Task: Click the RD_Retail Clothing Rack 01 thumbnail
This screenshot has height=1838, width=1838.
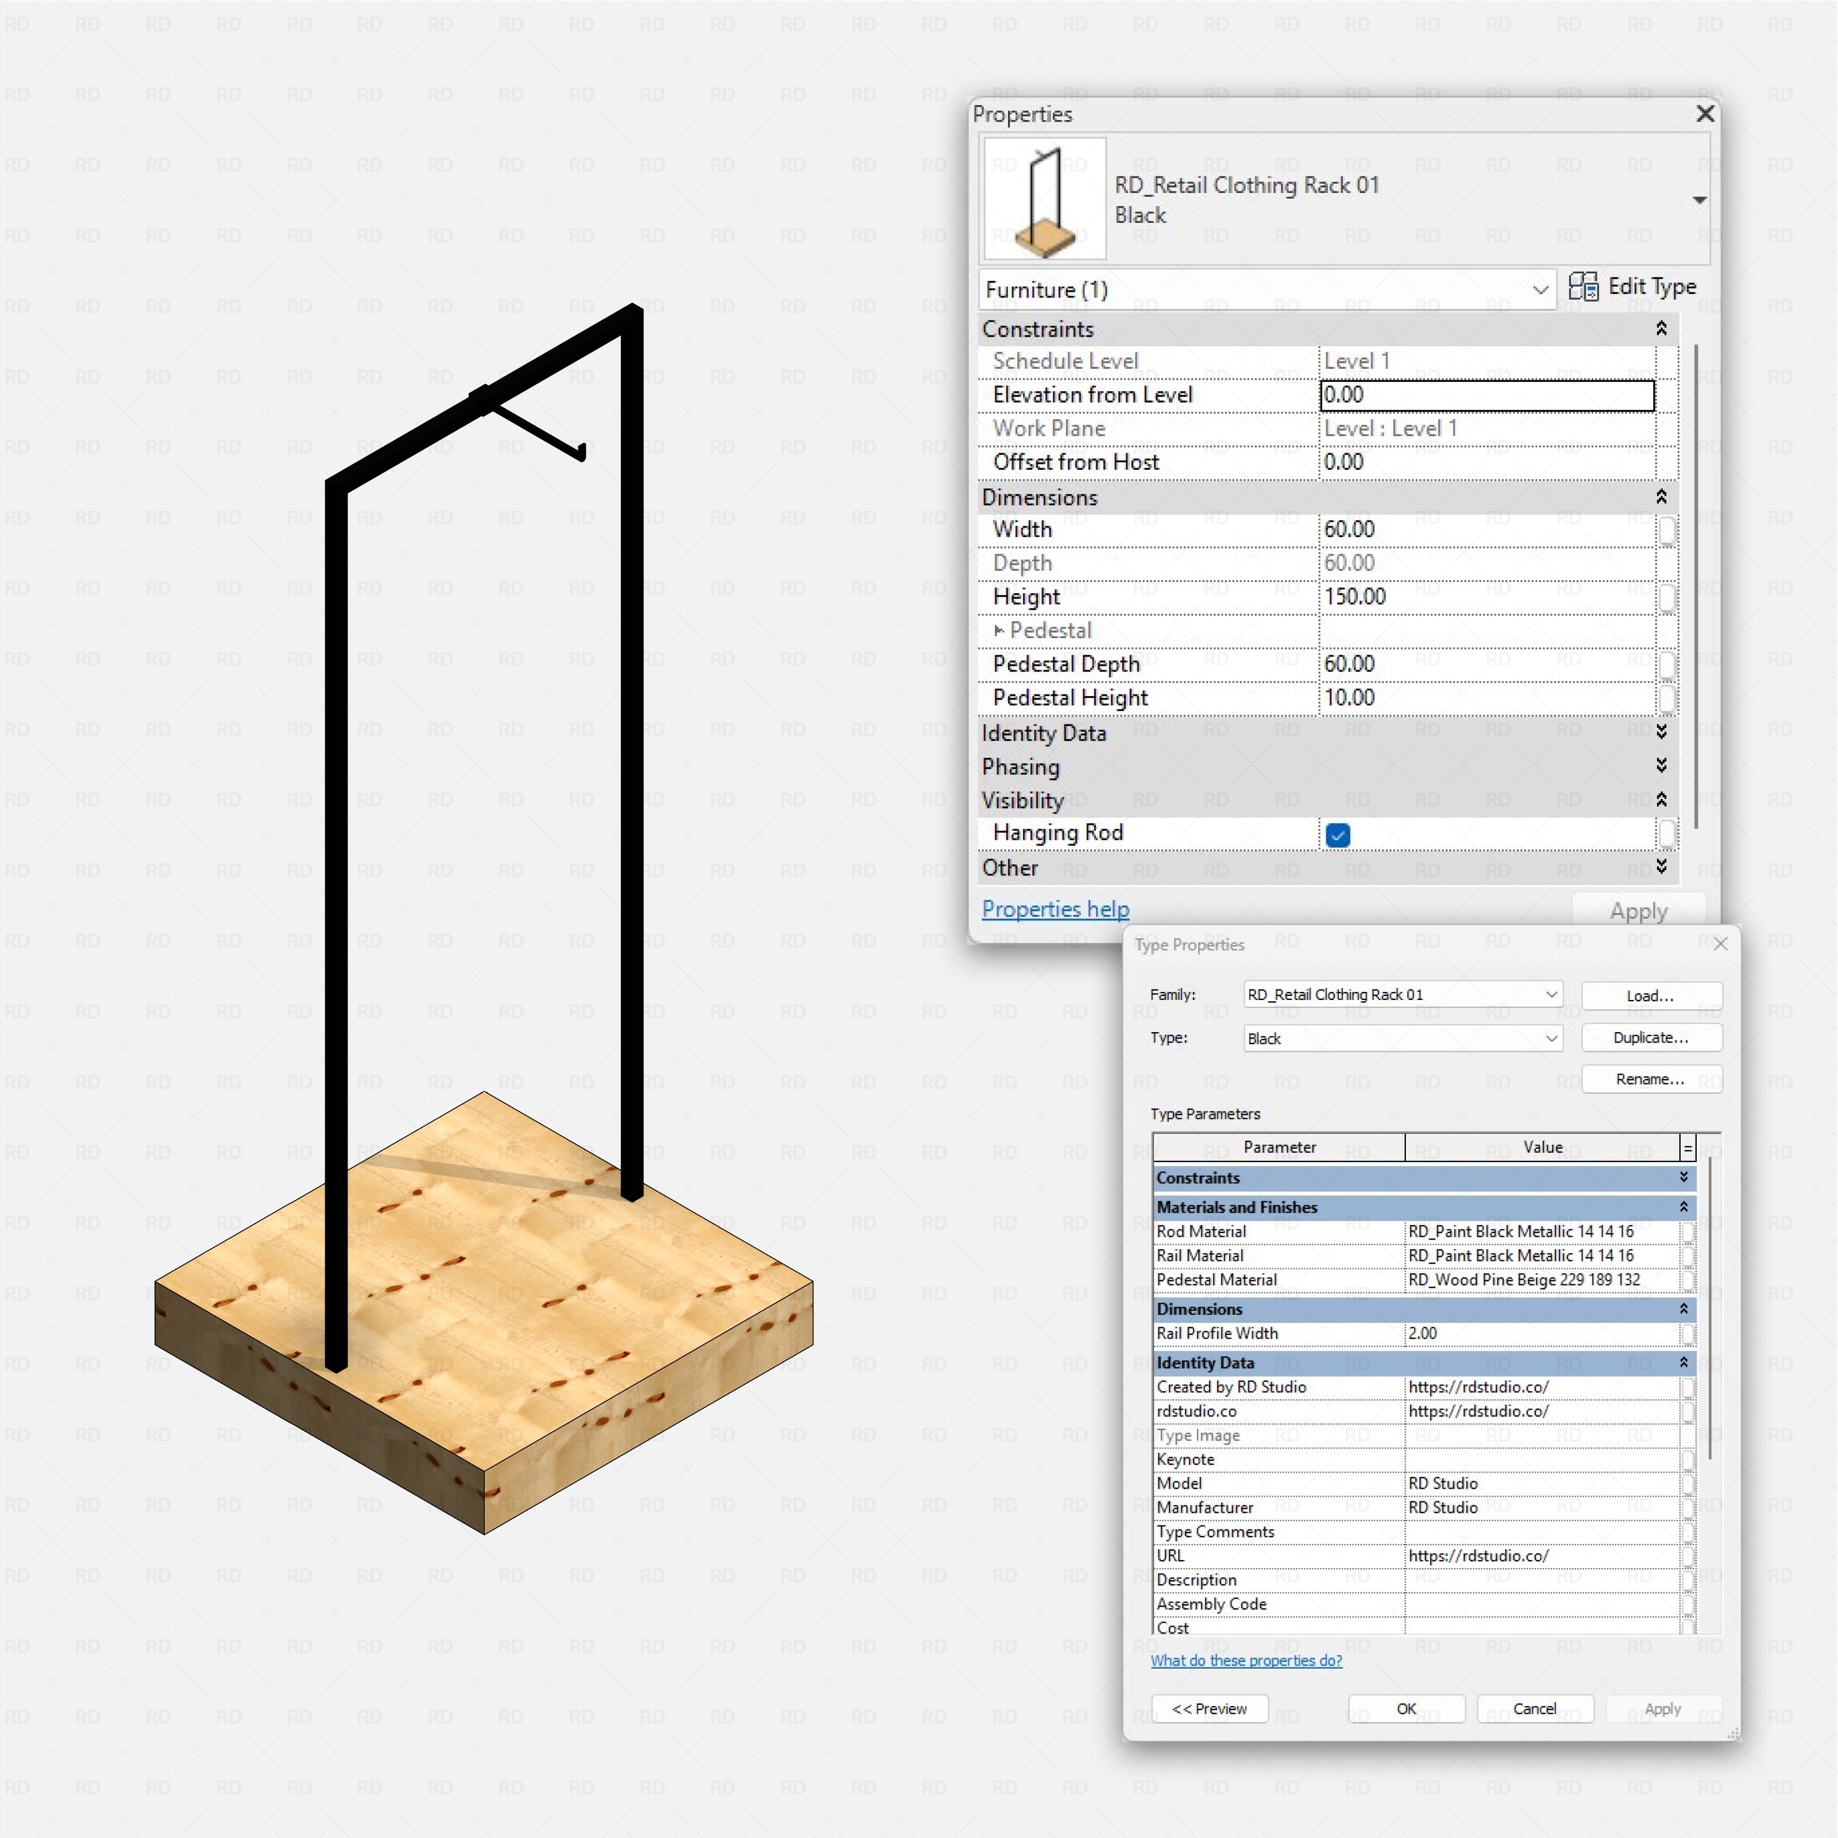Action: pos(1045,198)
